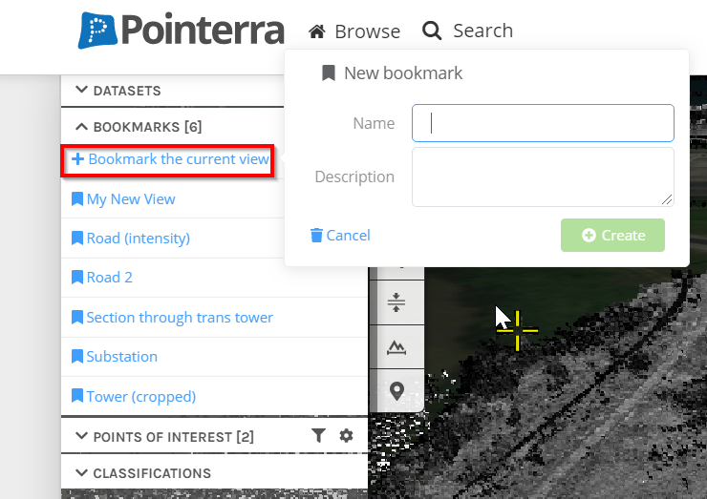Click the green Create button
The height and width of the screenshot is (499, 707).
click(x=612, y=235)
